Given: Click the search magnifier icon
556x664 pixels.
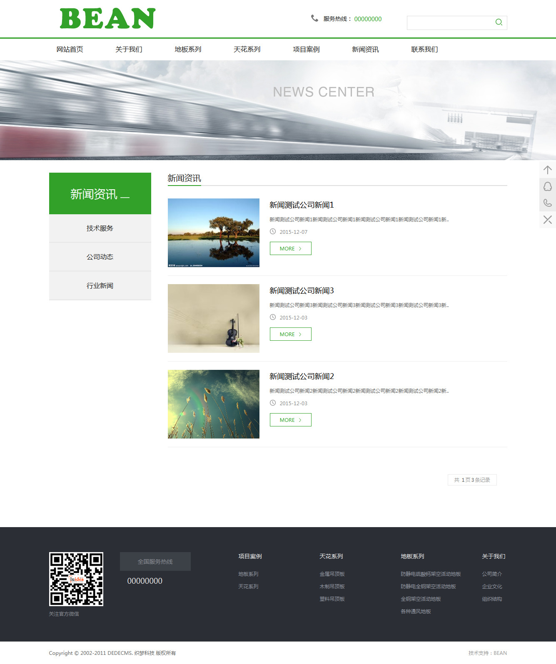Looking at the screenshot, I should click(499, 22).
